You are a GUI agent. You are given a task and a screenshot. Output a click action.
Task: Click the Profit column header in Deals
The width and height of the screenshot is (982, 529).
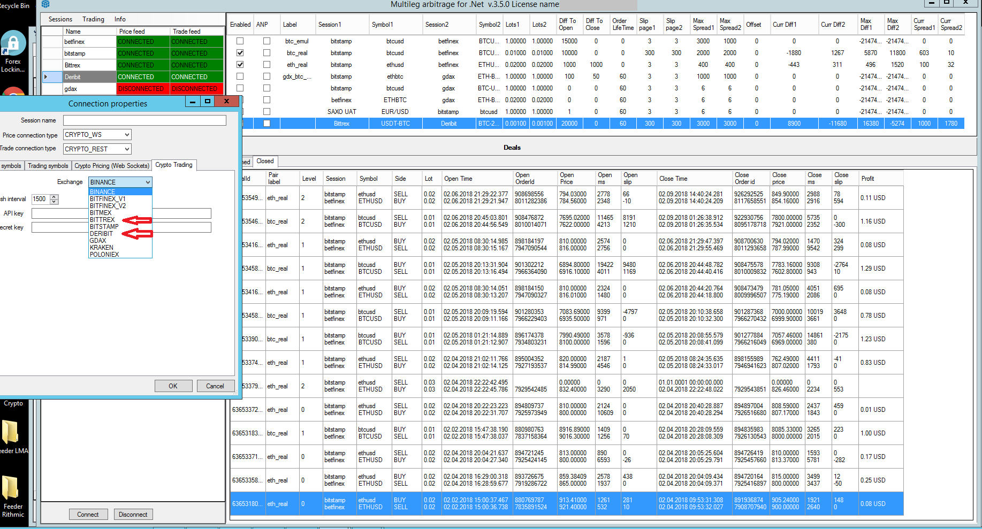881,179
